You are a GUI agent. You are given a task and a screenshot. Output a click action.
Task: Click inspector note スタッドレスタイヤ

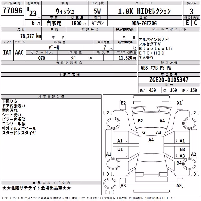(x=19, y=133)
